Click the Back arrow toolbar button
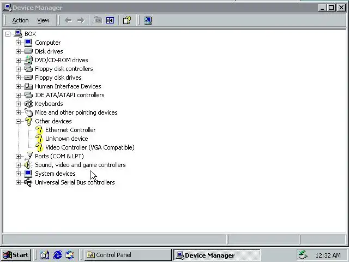The image size is (349, 262). coord(68,21)
